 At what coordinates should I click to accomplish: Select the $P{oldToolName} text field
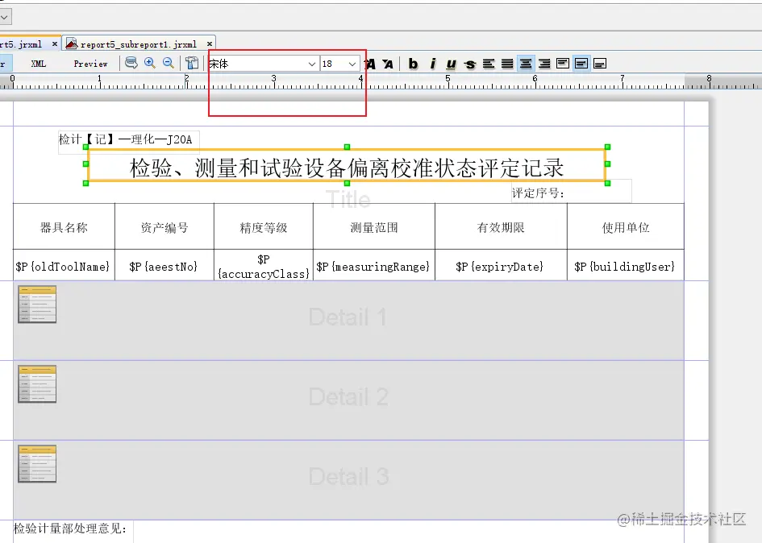[x=64, y=266]
